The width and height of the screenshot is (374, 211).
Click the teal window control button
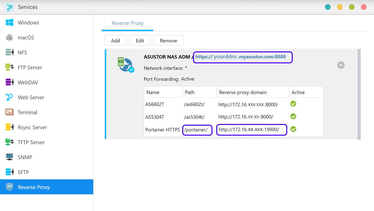click(x=328, y=7)
